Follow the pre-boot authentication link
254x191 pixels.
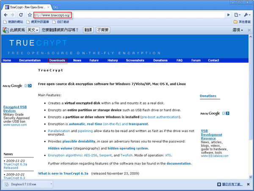(x=160, y=117)
